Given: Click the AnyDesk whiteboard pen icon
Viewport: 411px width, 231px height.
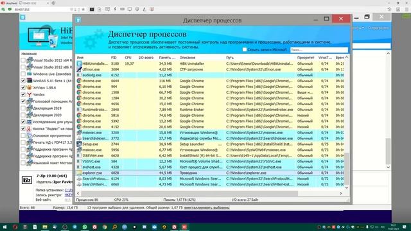Looking at the screenshot, I should 144,9.
